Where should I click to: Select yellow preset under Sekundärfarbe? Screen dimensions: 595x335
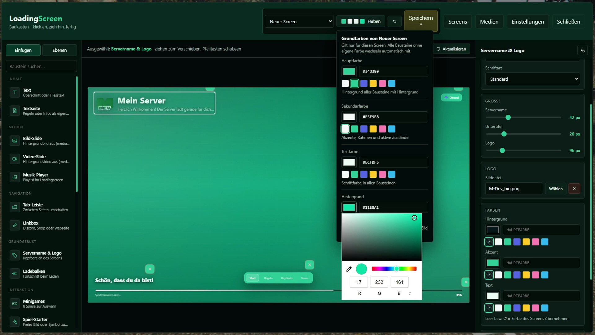(373, 129)
